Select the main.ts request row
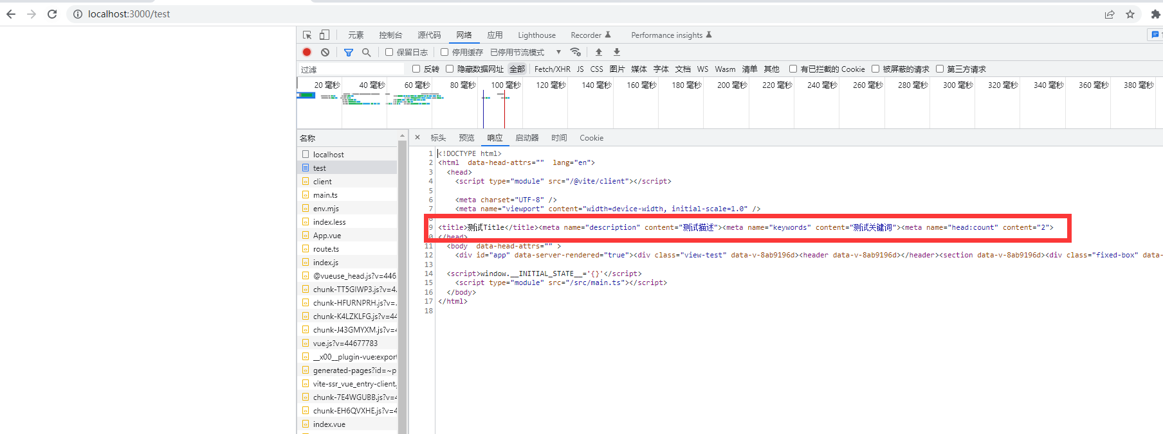The height and width of the screenshot is (434, 1163). (347, 195)
